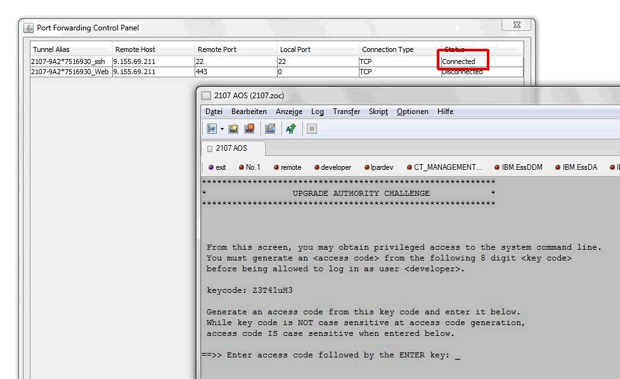Open the Transfer menu
The image size is (620, 379).
[x=346, y=112]
